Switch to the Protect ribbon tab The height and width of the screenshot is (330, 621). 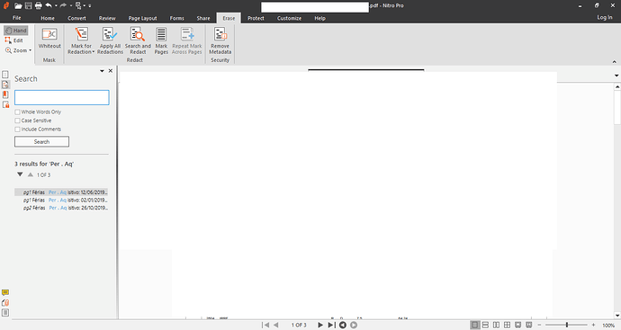(x=256, y=18)
